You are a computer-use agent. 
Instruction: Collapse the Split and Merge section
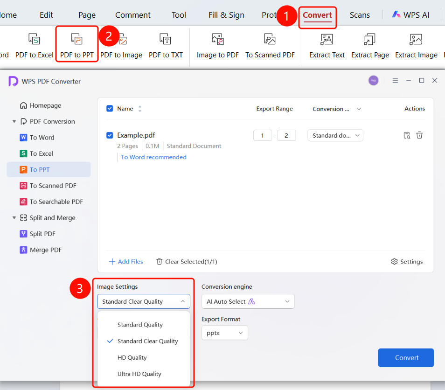pyautogui.click(x=14, y=218)
